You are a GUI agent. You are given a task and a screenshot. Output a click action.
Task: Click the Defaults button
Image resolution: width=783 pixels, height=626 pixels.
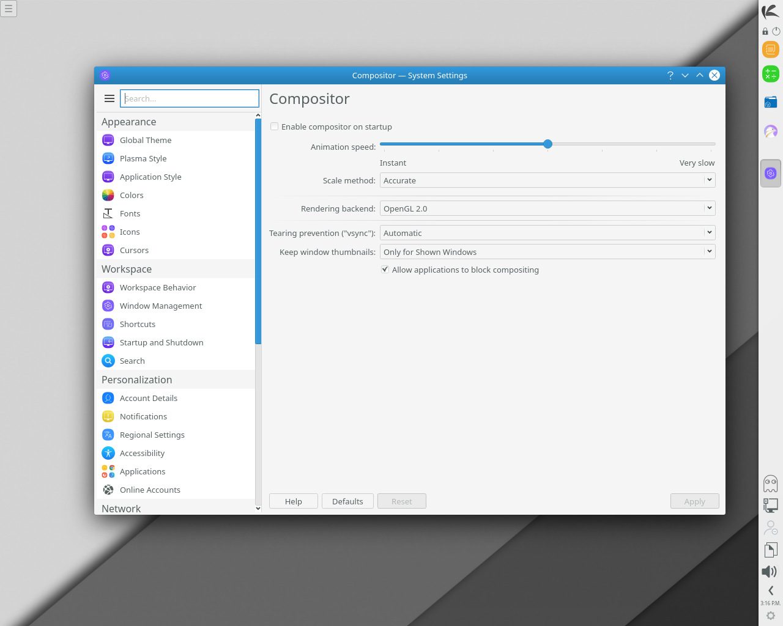tap(347, 501)
